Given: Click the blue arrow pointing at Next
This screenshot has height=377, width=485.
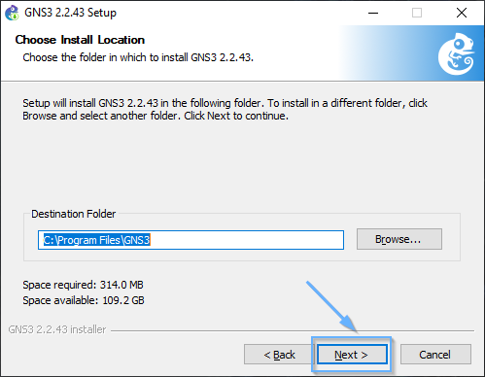Looking at the screenshot, I should pos(331,306).
